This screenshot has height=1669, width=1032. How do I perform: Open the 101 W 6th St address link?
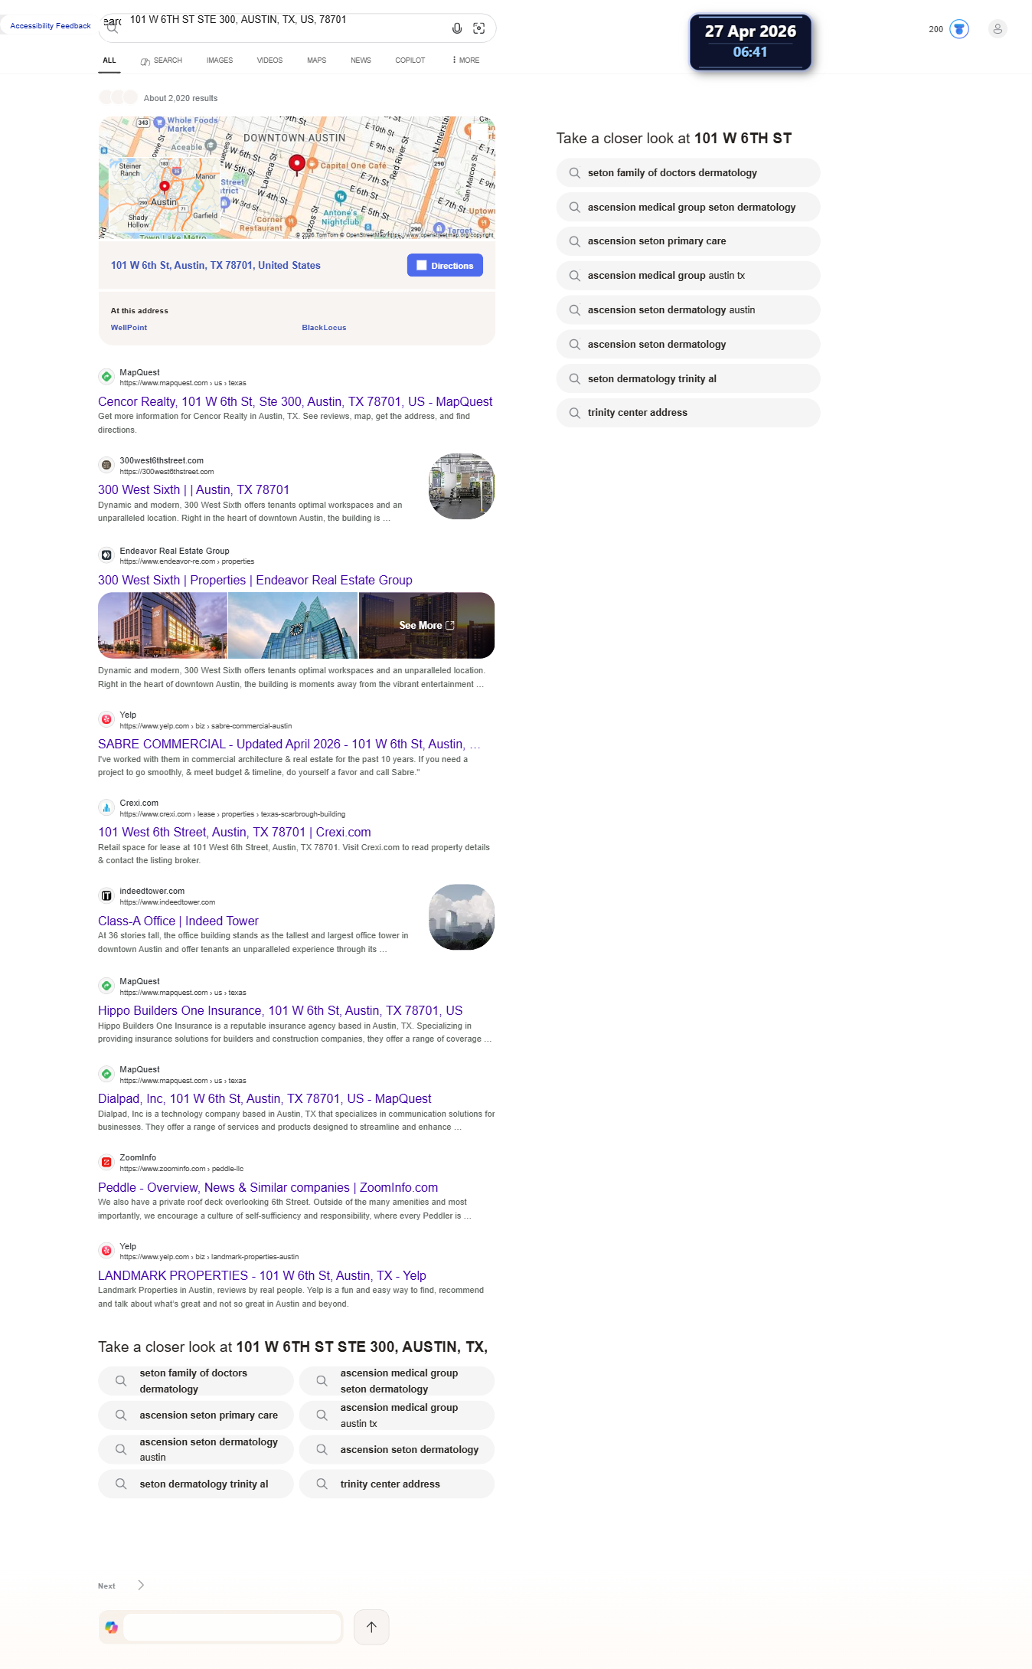coord(216,265)
